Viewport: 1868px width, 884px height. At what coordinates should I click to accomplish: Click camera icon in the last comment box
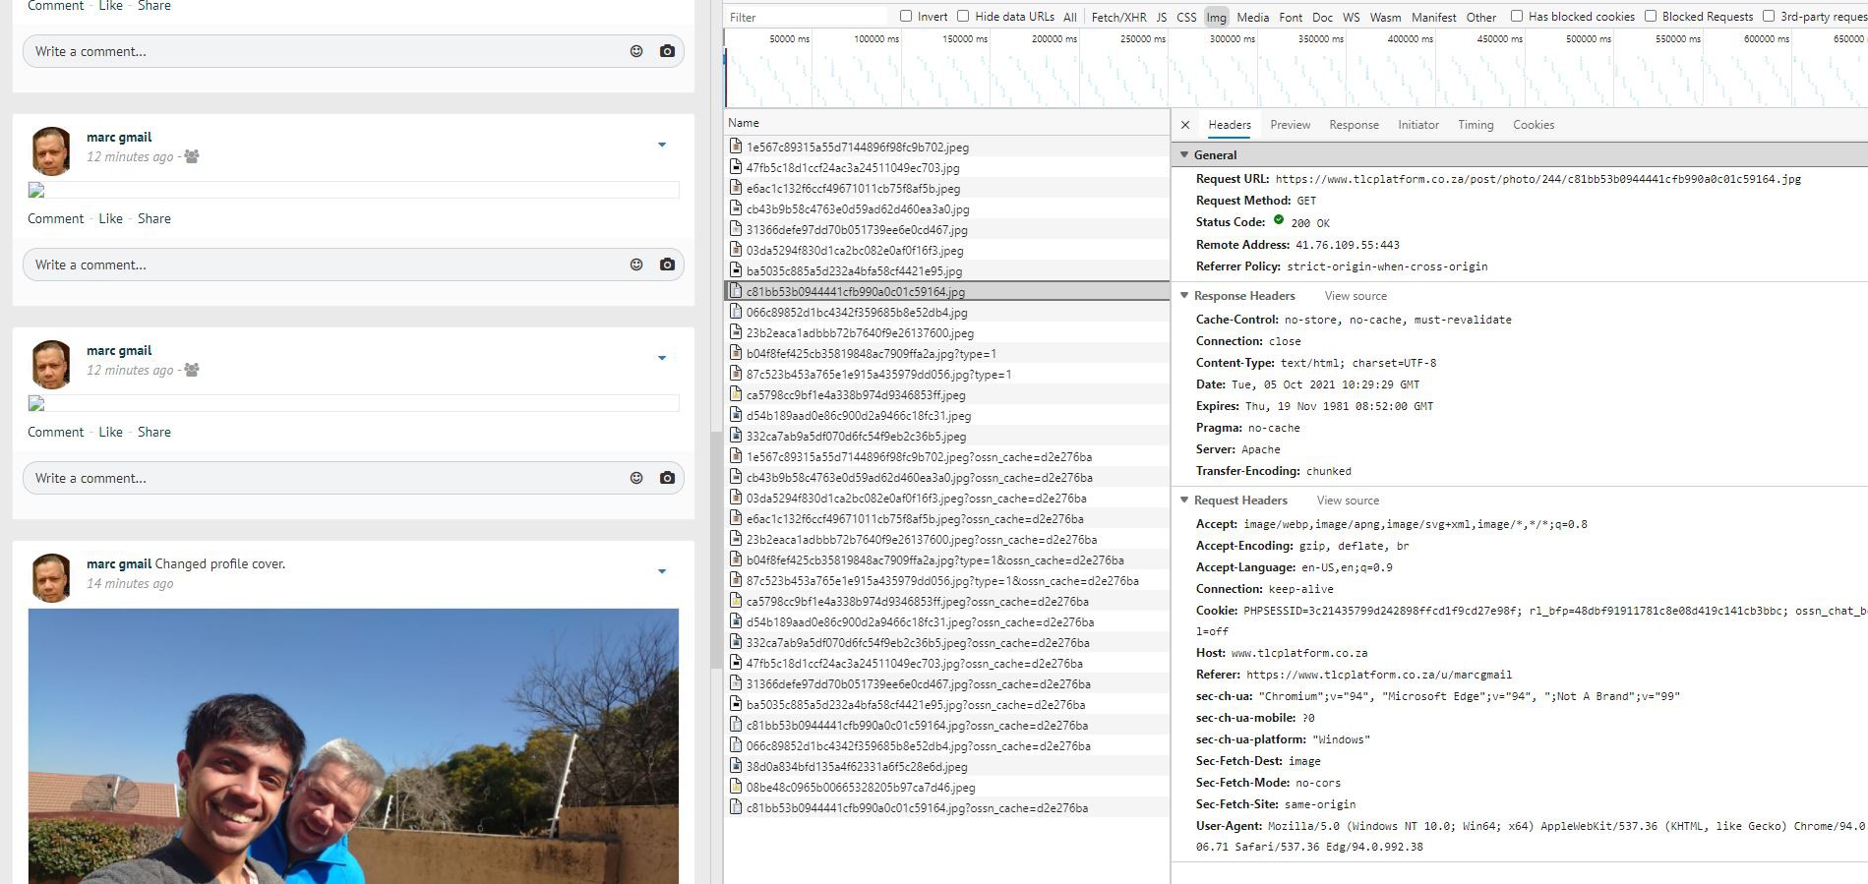667,478
